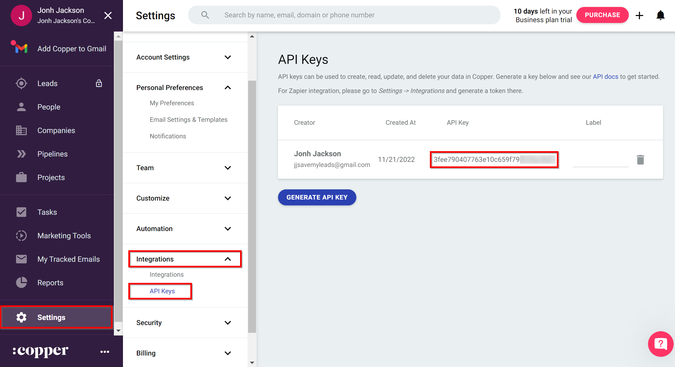Open the People person icon

(x=21, y=107)
